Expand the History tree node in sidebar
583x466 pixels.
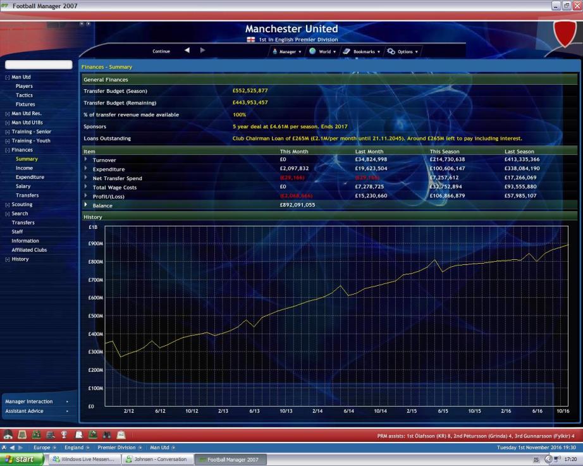[7, 260]
